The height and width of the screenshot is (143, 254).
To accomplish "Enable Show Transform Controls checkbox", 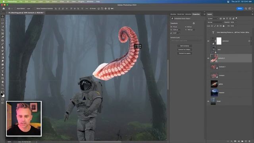I will click(x=35, y=8).
